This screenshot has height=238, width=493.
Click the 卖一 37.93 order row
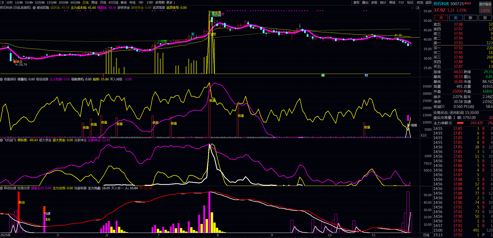coord(463,43)
